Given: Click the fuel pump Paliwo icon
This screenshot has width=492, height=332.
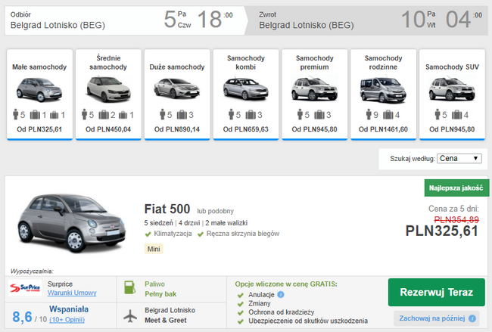Looking at the screenshot, I should point(129,288).
